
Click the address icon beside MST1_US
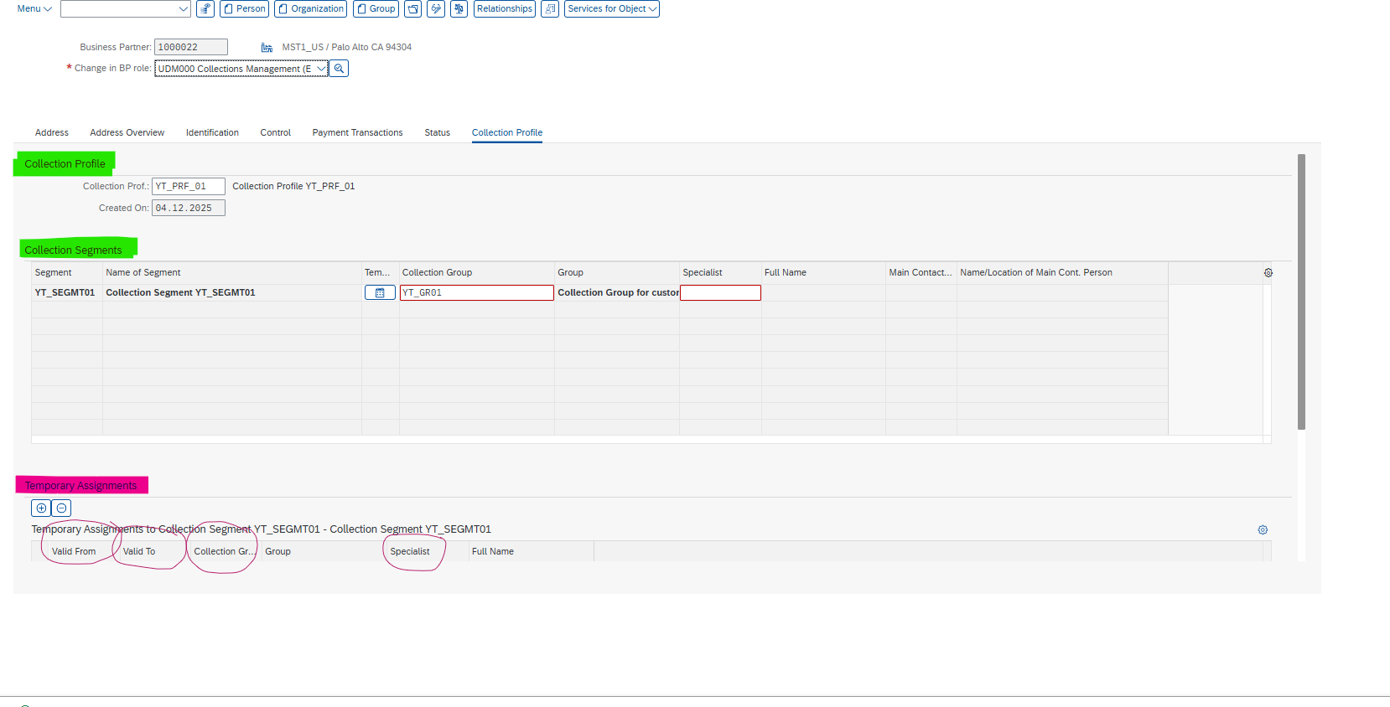(267, 48)
